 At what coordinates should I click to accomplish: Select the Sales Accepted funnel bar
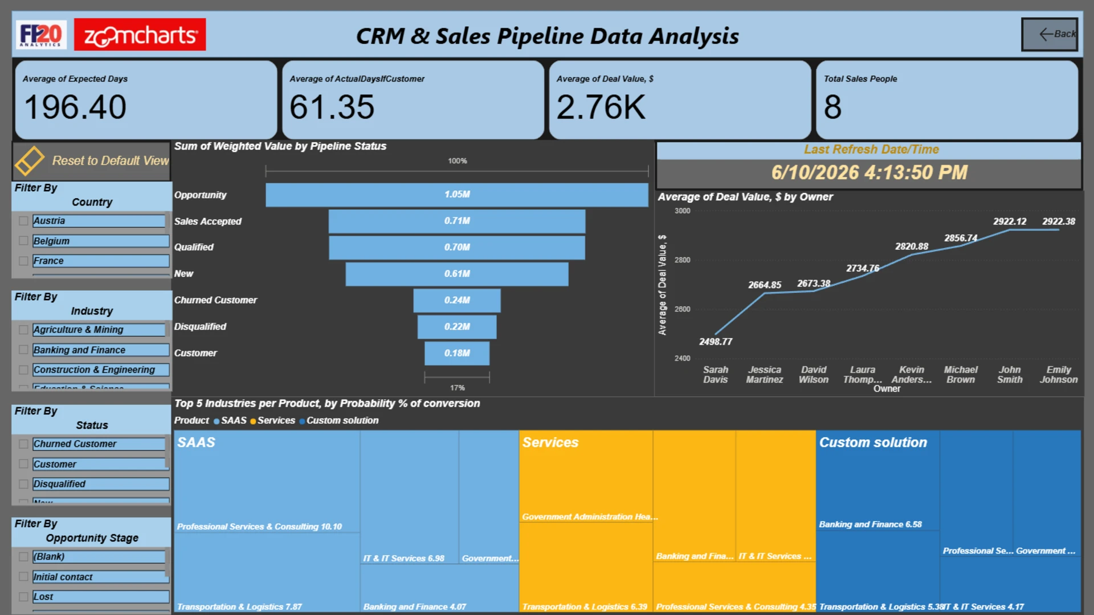[457, 221]
